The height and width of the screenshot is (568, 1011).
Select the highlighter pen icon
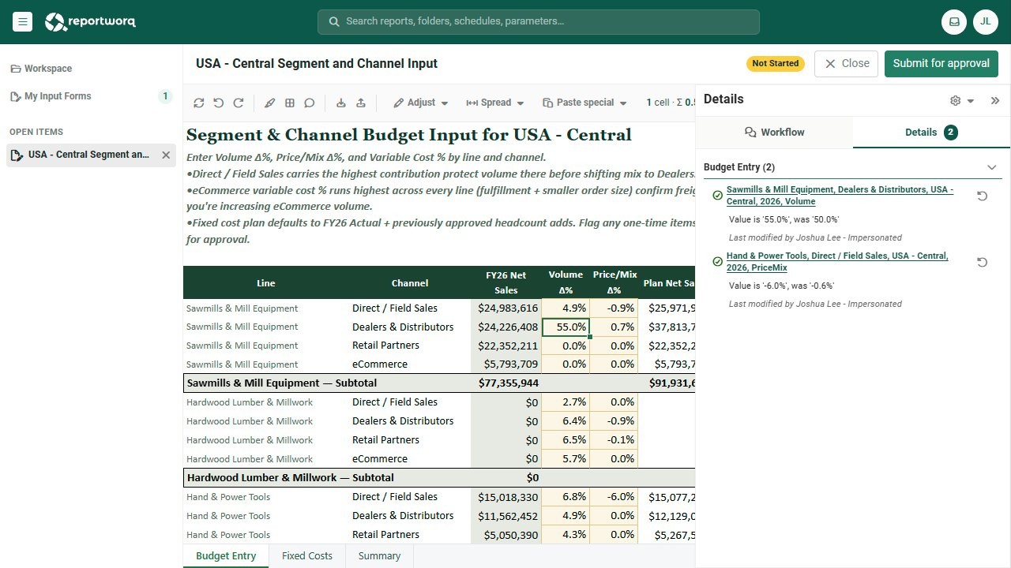(270, 103)
